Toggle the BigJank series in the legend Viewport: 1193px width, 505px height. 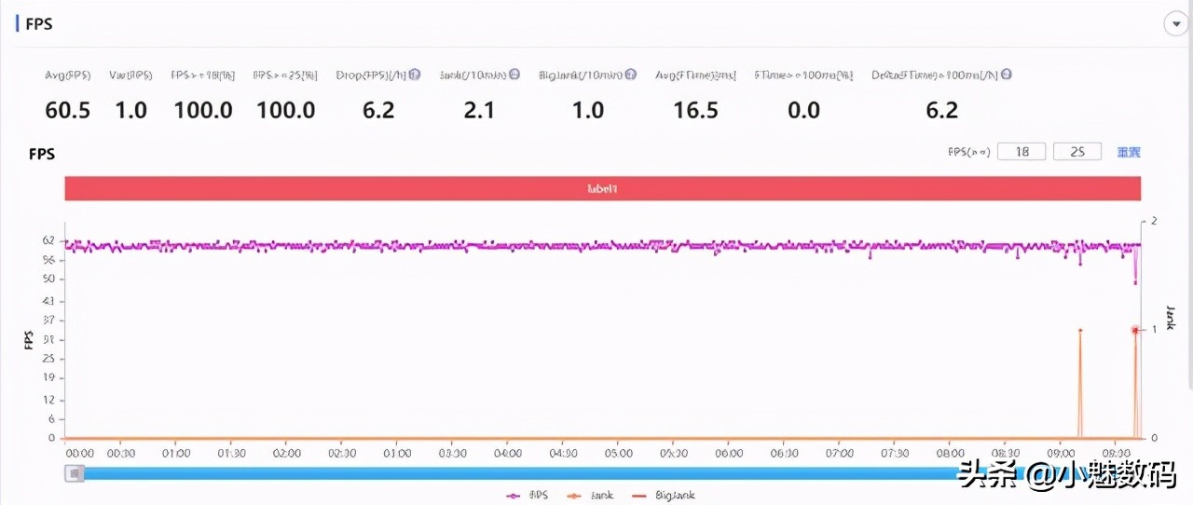(x=663, y=496)
